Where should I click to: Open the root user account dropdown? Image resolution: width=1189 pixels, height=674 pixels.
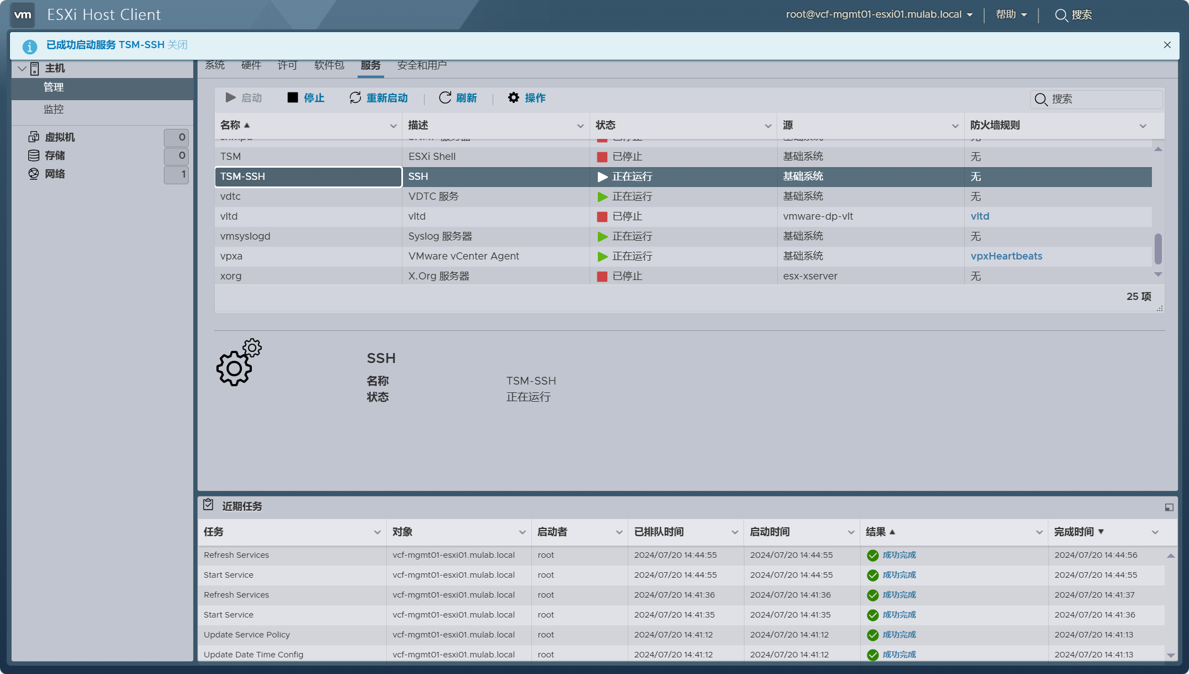click(879, 15)
